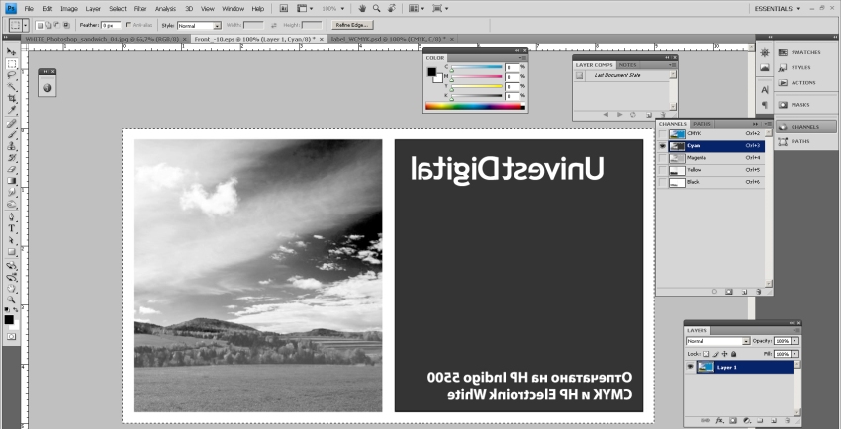The height and width of the screenshot is (429, 841).
Task: Click the info button in floating panel
Action: pyautogui.click(x=47, y=88)
